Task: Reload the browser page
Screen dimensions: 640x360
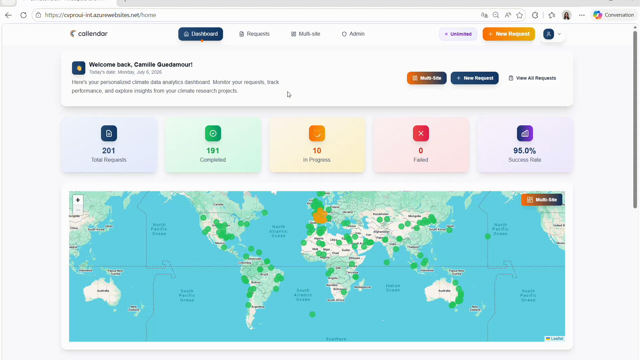Action: pyautogui.click(x=23, y=15)
